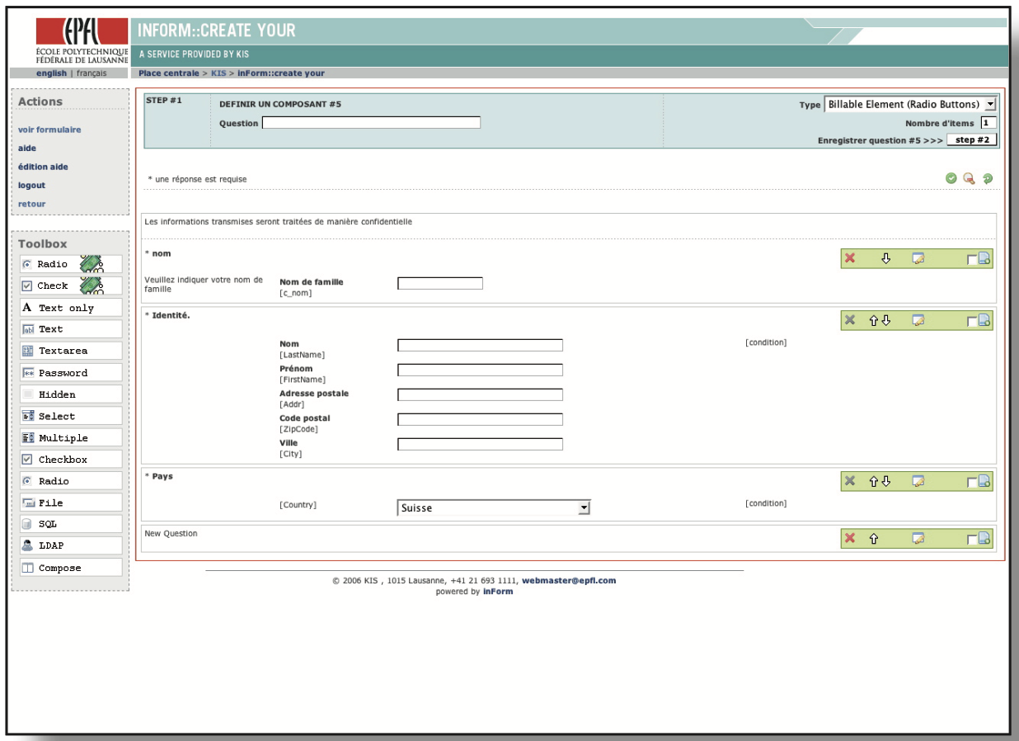Tick the checkbox in the 'nom' row

tap(972, 259)
